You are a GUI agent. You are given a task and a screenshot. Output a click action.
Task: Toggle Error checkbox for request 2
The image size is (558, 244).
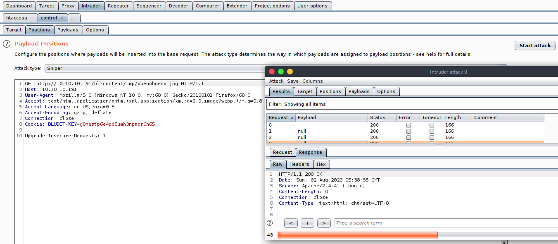click(x=408, y=137)
